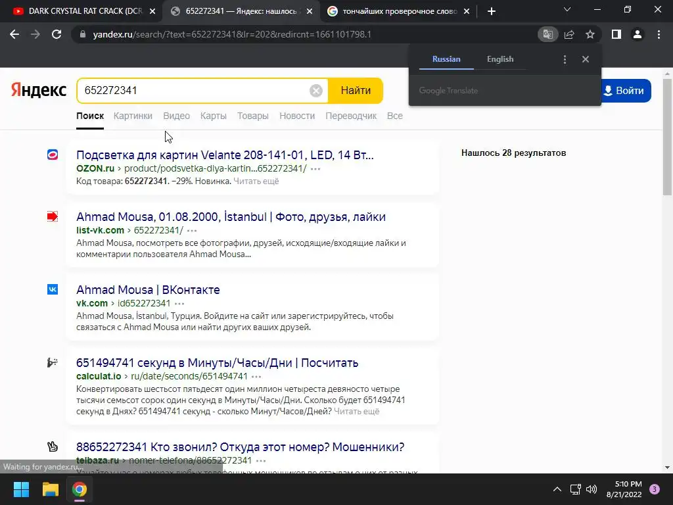Click the site lock icon in address bar
This screenshot has width=673, height=505.
(x=83, y=34)
